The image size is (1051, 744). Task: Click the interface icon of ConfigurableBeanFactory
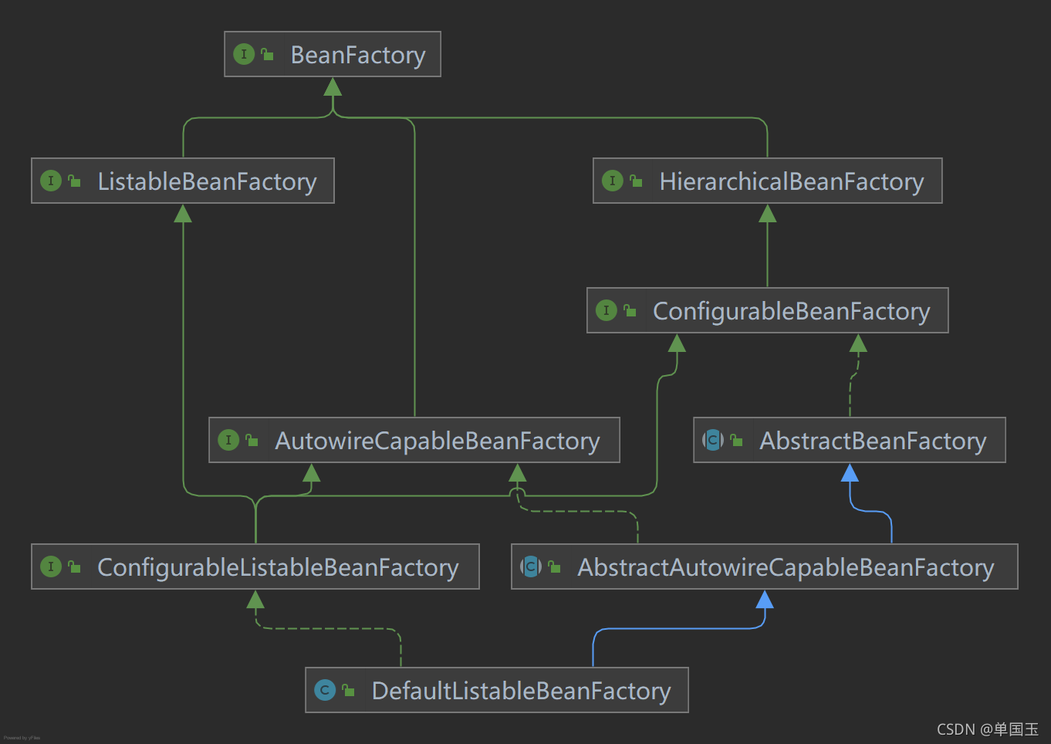607,310
